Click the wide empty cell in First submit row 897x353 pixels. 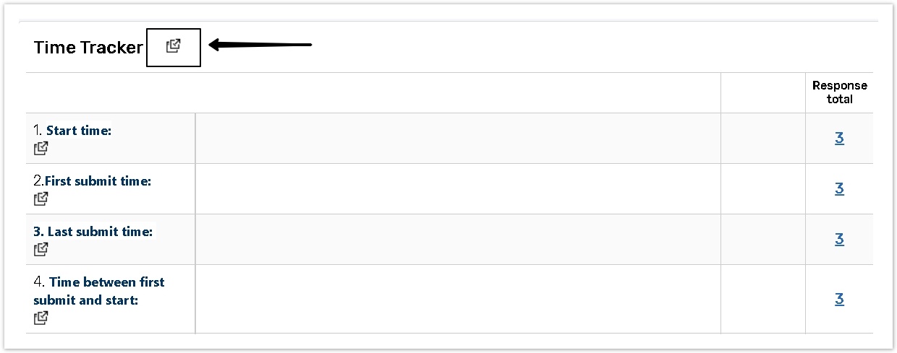coord(457,188)
